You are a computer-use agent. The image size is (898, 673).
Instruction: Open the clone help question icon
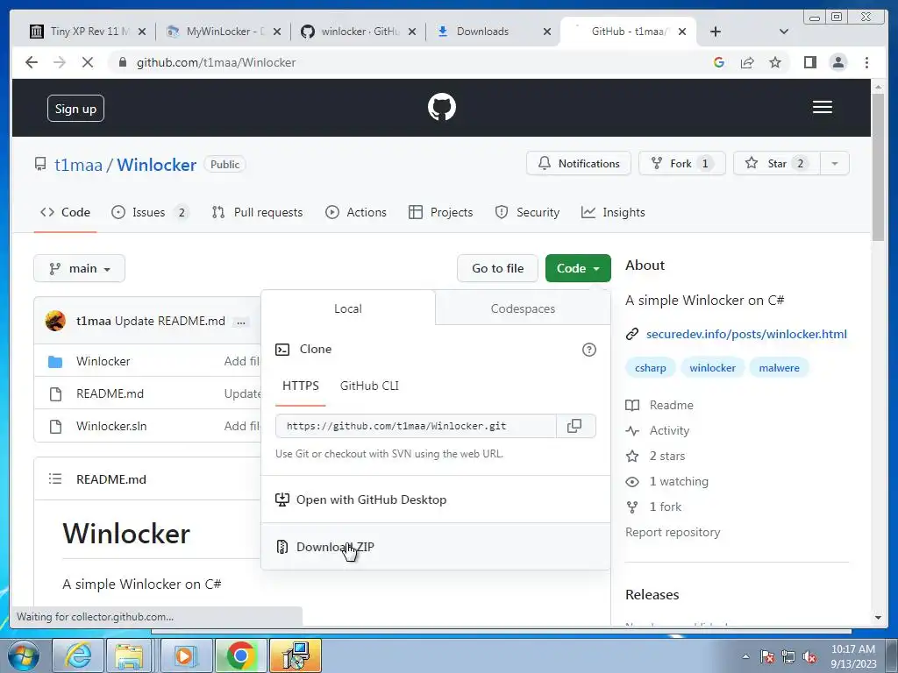tap(588, 350)
